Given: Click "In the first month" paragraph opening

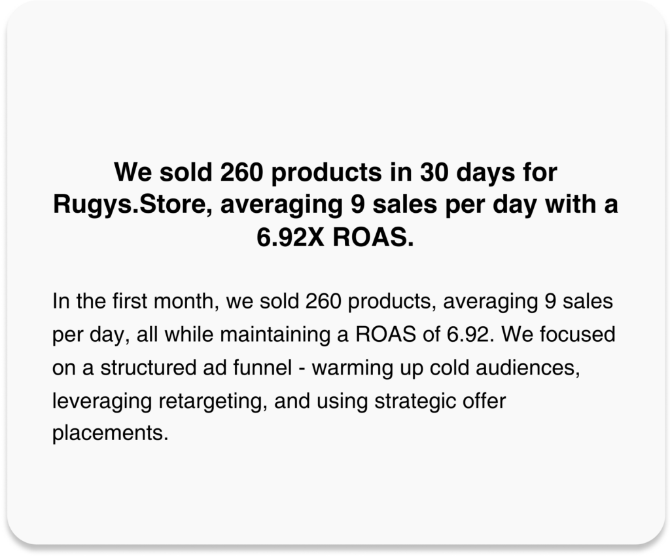Looking at the screenshot, I should click(x=133, y=301).
